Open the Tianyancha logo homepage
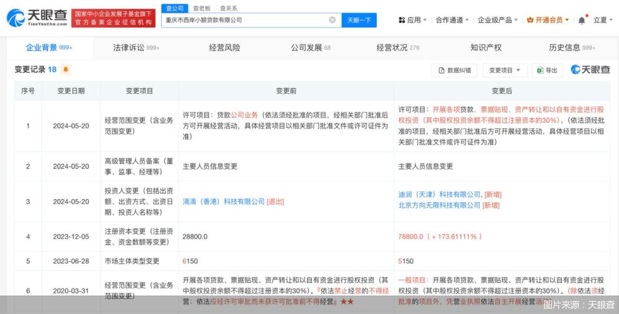619x314 pixels. tap(37, 18)
